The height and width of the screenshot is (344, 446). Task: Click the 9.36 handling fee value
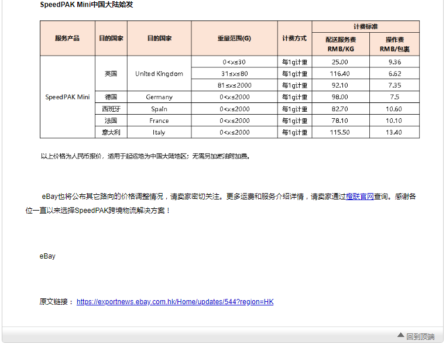point(394,62)
